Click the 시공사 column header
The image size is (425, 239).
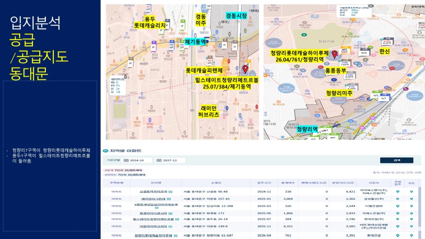pyautogui.click(x=374, y=183)
